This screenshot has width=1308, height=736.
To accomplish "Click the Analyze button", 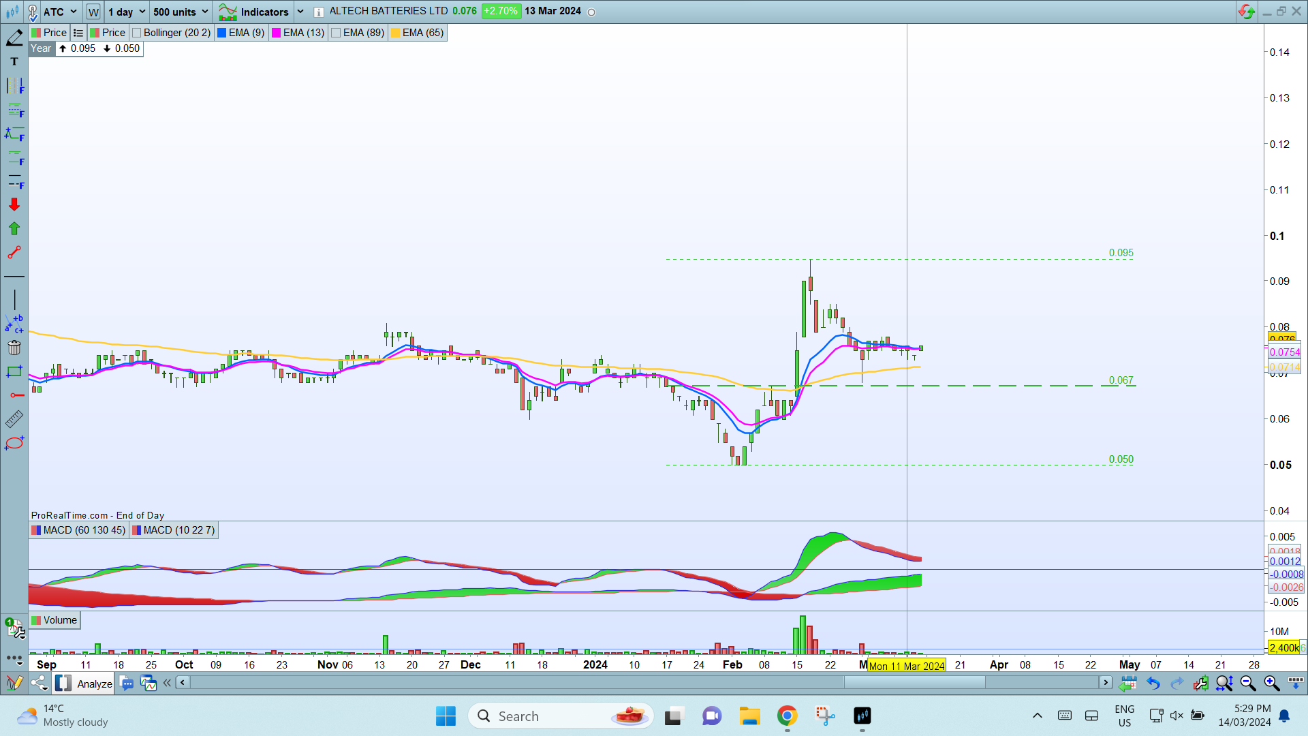I will (x=84, y=683).
